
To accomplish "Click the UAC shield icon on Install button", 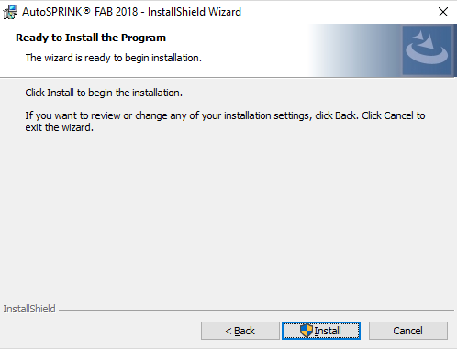I will (307, 331).
